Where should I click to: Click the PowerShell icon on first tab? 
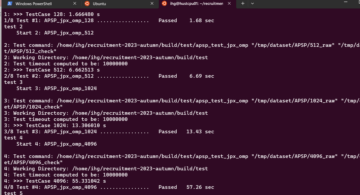coord(10,4)
